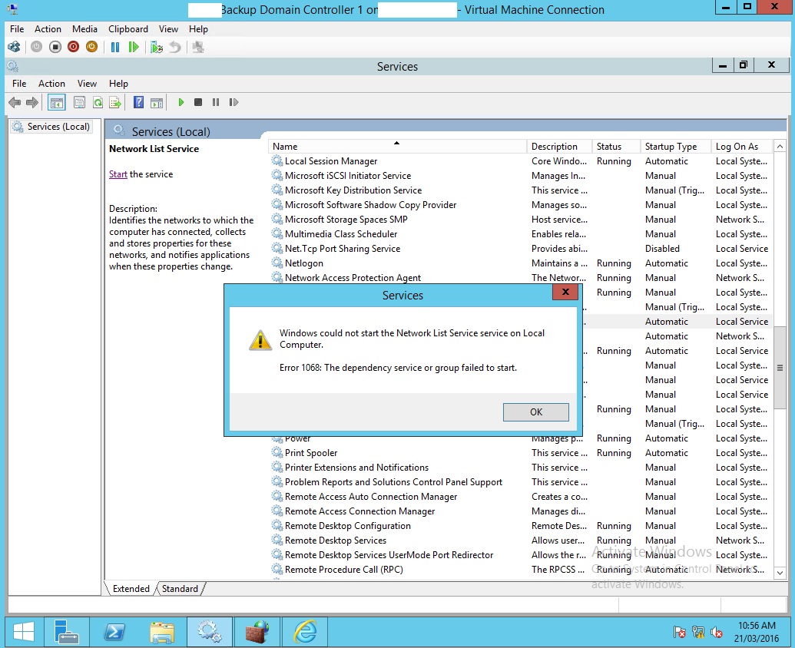Select the Refresh icon in the Services toolbar
The width and height of the screenshot is (795, 648).
point(98,102)
